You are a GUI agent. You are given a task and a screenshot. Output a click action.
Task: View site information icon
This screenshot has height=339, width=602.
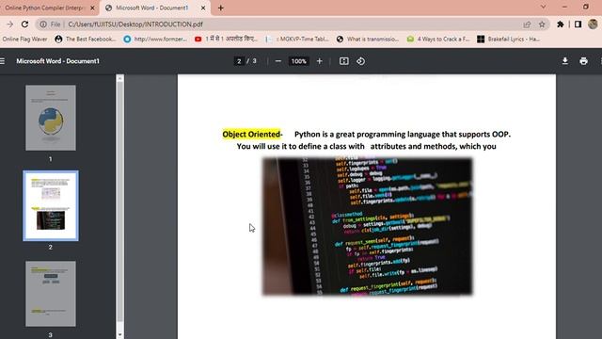[43, 24]
